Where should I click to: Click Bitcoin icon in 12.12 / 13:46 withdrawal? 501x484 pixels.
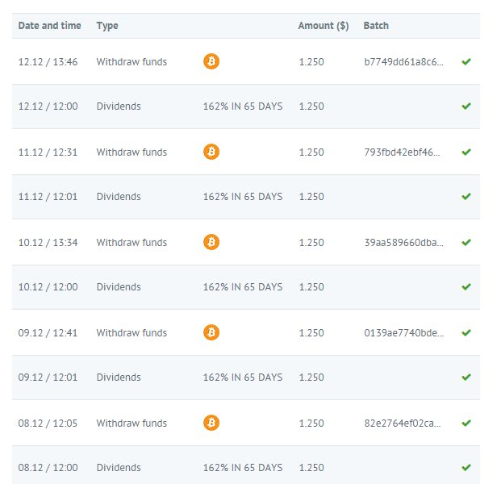[x=211, y=61]
